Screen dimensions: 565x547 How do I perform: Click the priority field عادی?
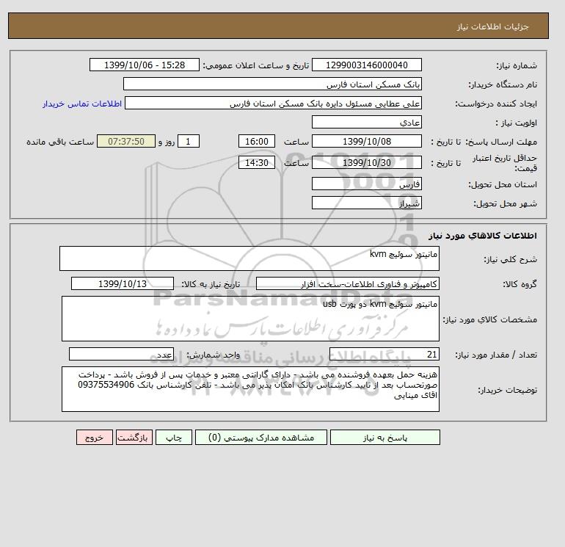click(366, 122)
